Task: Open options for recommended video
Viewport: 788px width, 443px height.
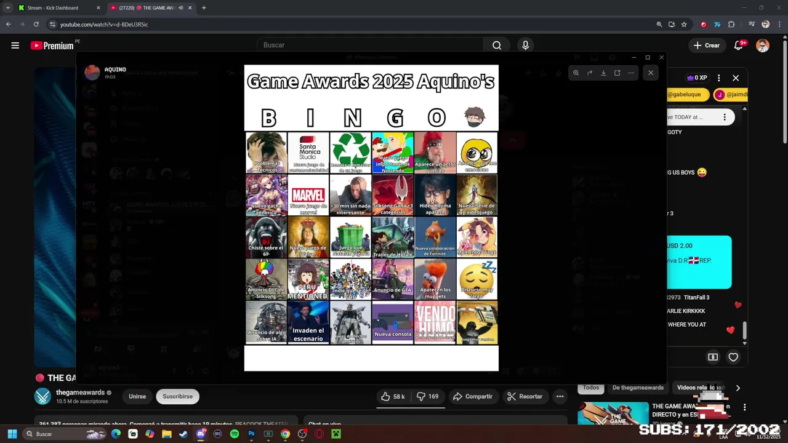Action: click(744, 407)
